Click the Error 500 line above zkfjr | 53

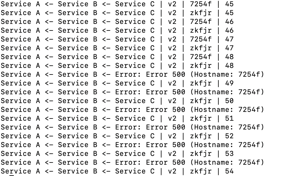tap(132, 145)
